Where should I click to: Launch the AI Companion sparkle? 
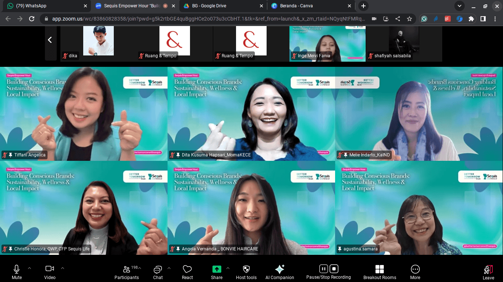tap(279, 272)
